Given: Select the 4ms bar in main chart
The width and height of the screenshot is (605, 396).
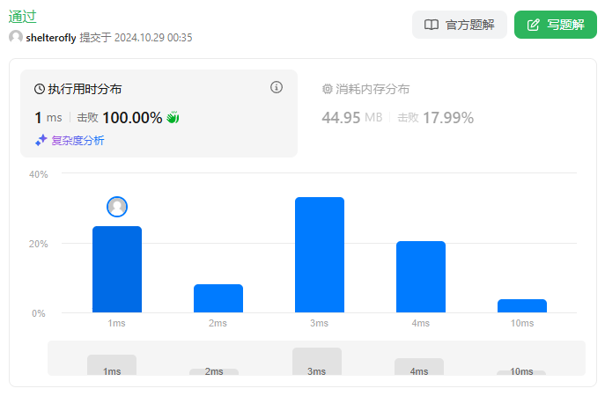Looking at the screenshot, I should tap(421, 276).
